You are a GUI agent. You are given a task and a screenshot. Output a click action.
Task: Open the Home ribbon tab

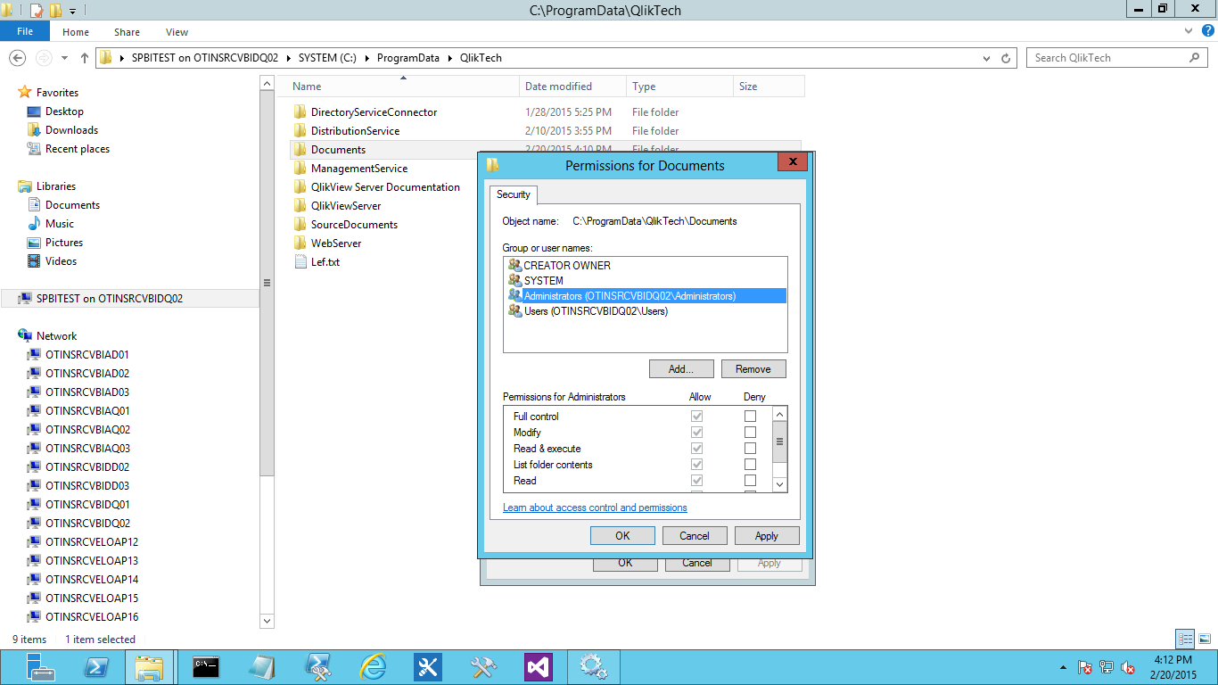click(x=76, y=32)
